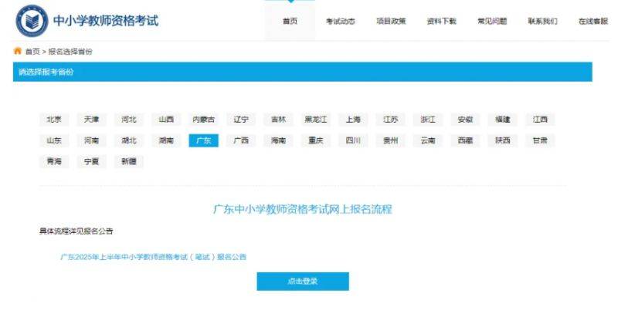Viewport: 618px width, 314px height.
Task: Select 北京 province button
Action: coord(54,120)
